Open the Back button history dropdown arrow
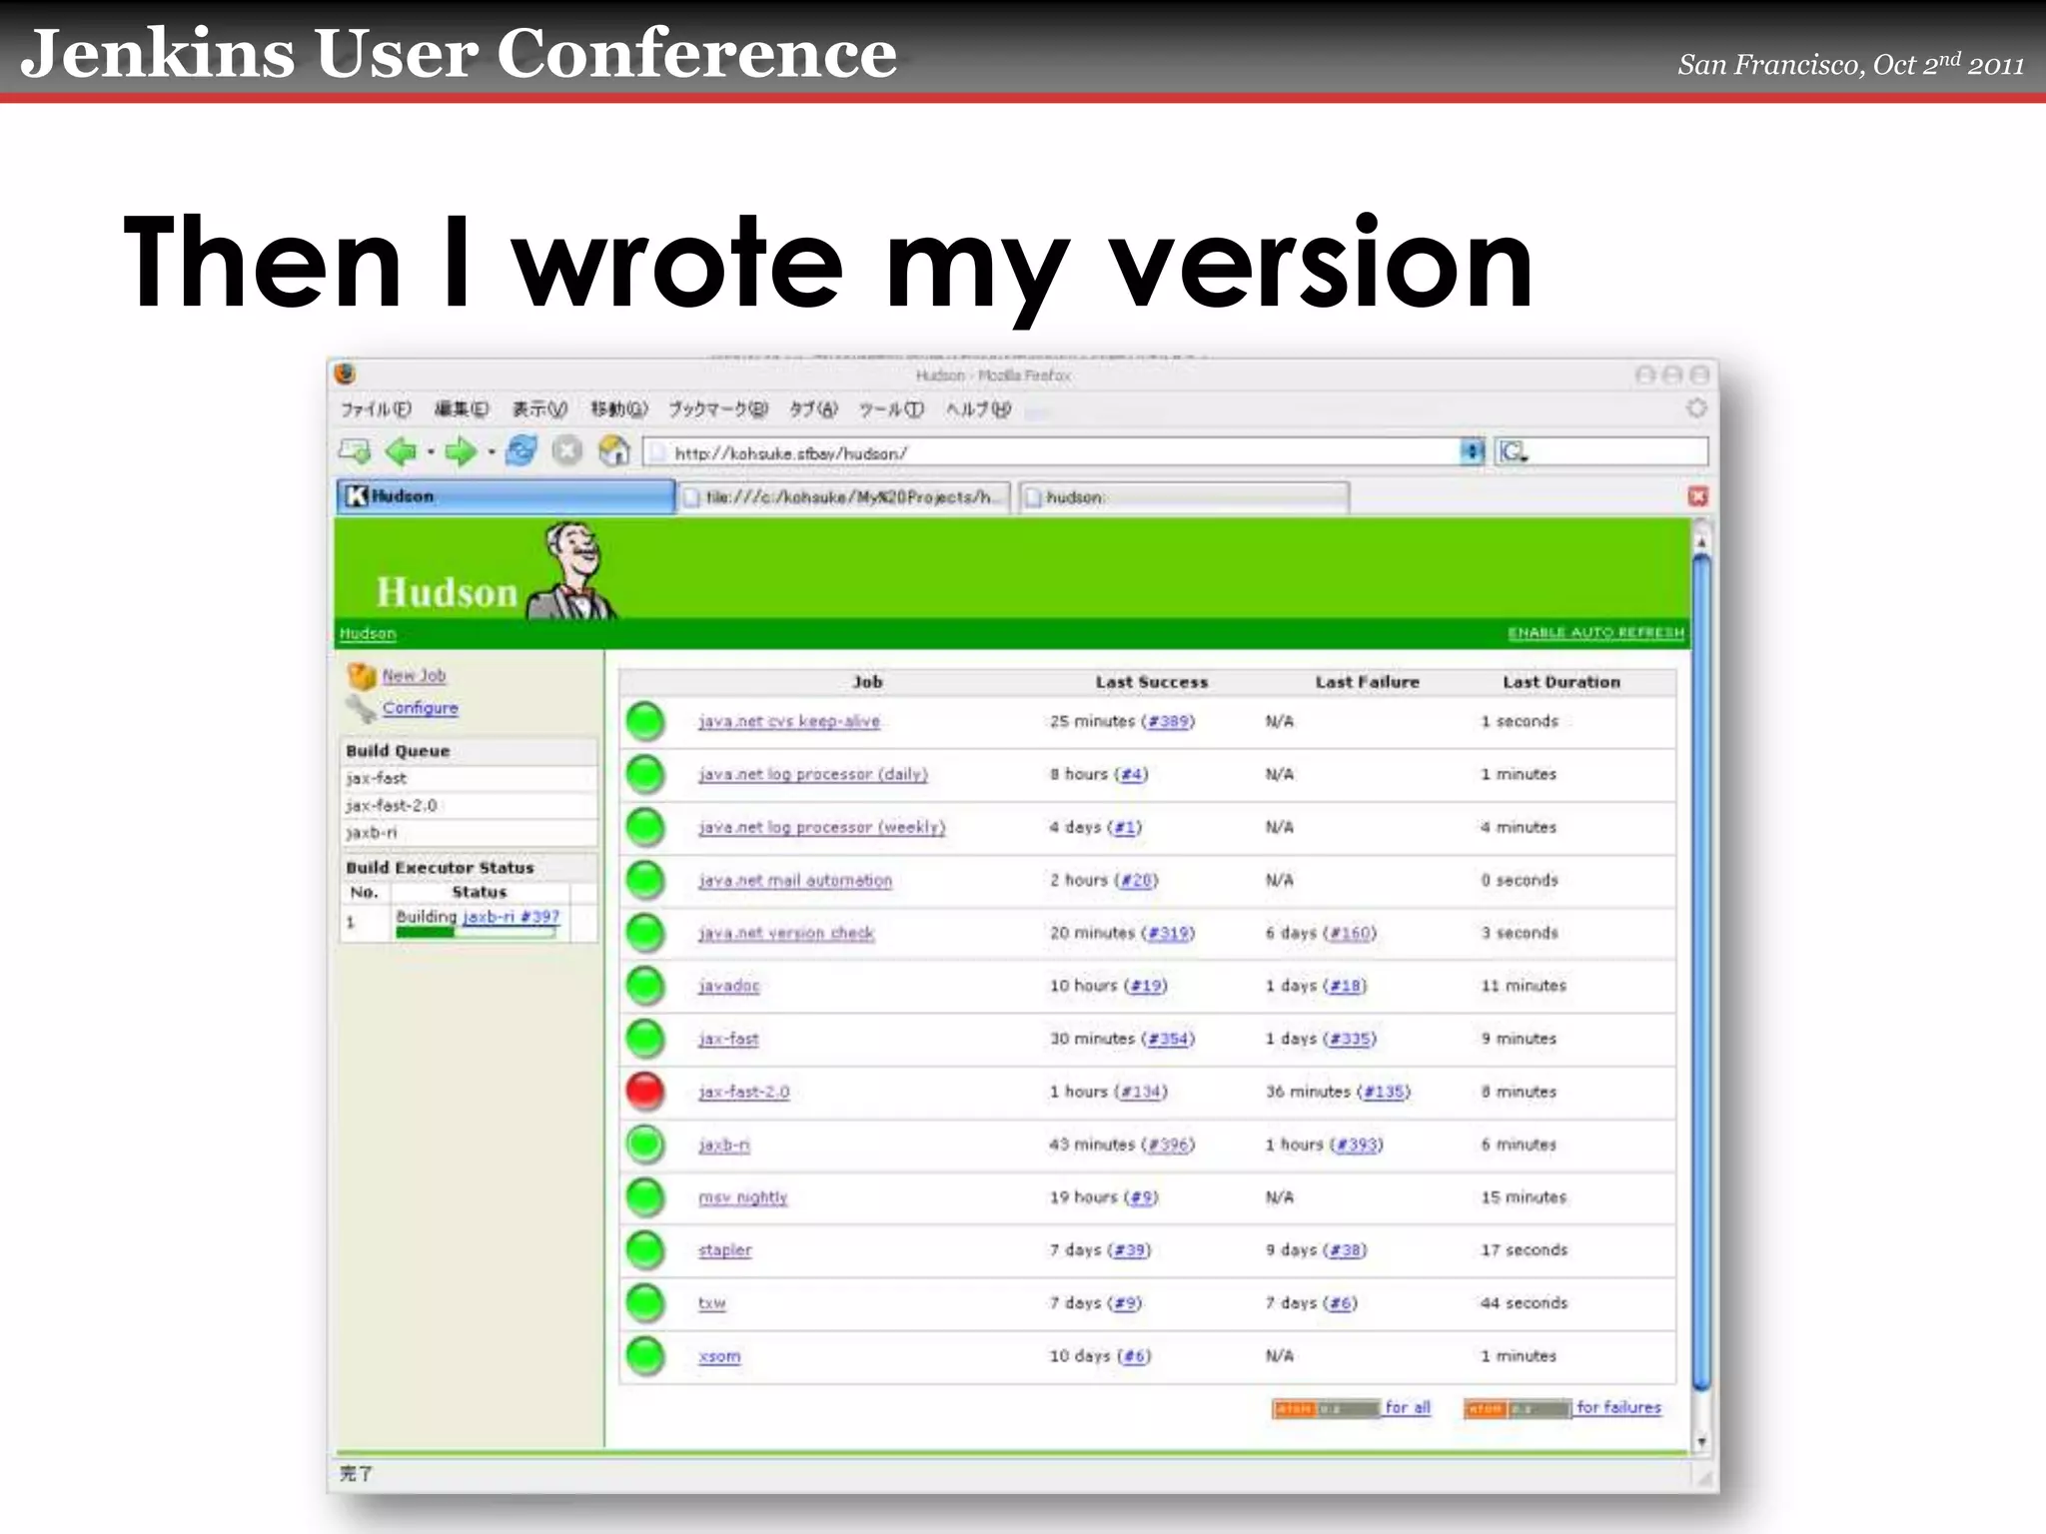Image resolution: width=2046 pixels, height=1534 pixels. coord(431,452)
